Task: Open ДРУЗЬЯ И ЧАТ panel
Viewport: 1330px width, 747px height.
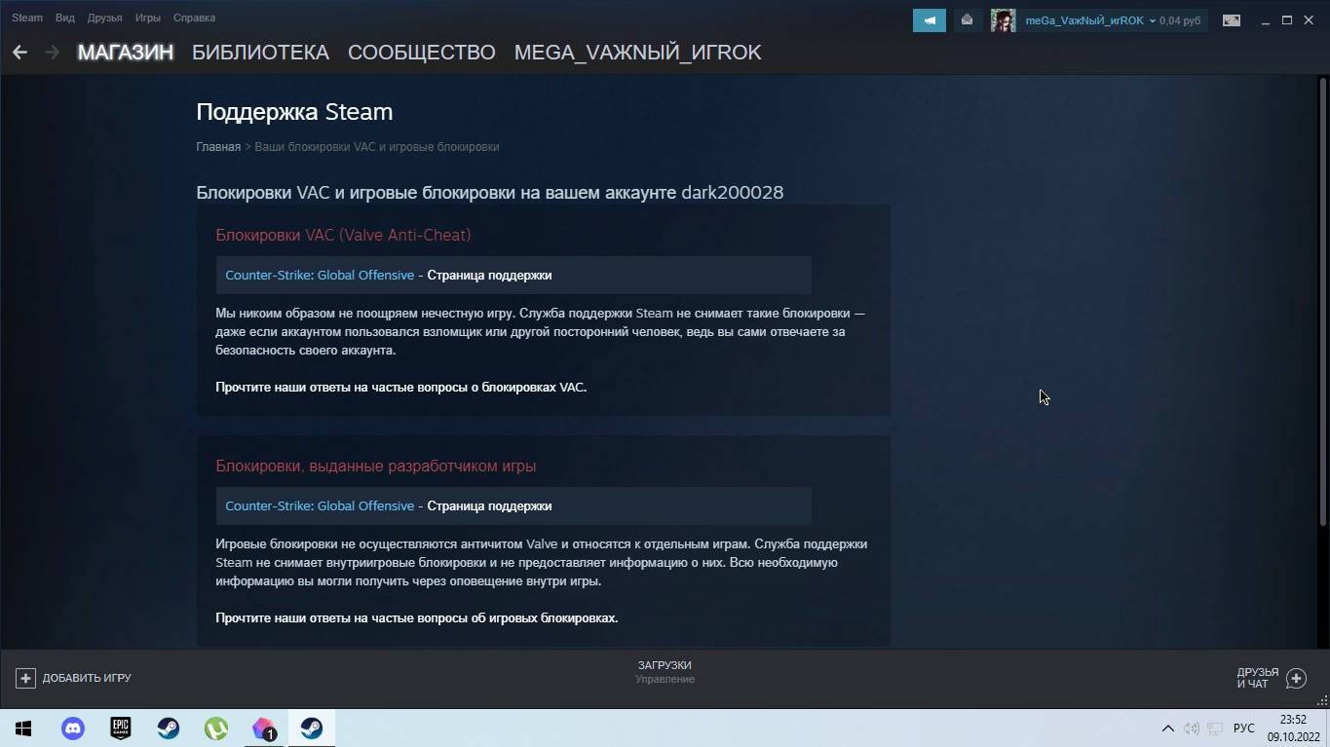Action: coord(1257,678)
